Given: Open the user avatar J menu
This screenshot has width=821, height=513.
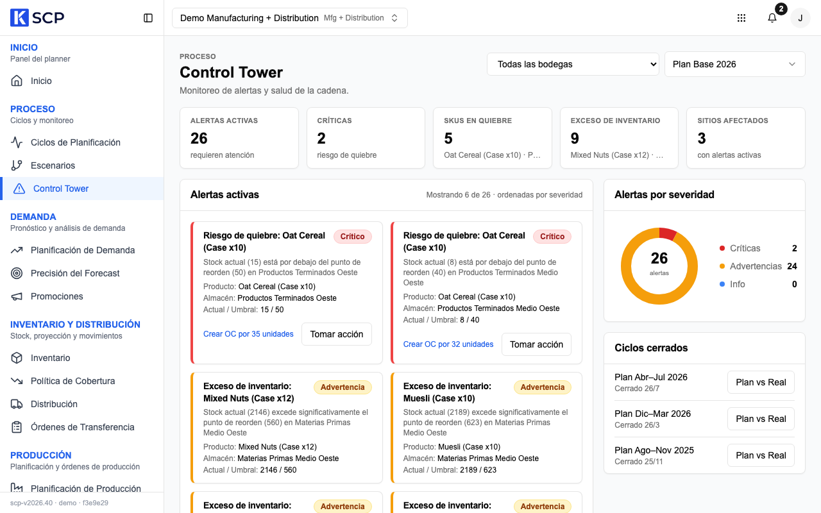Looking at the screenshot, I should tap(800, 18).
